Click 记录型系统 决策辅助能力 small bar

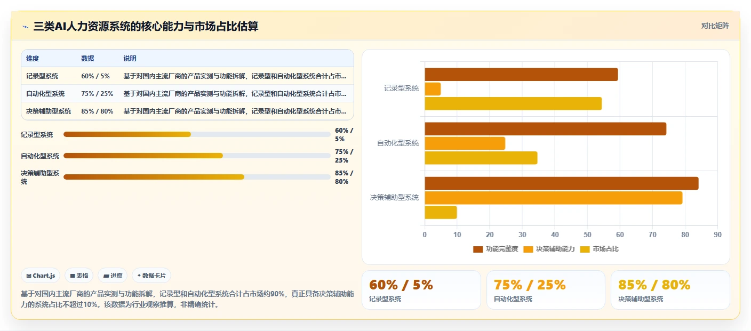[x=433, y=89]
